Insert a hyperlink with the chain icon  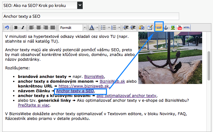pos(158,27)
